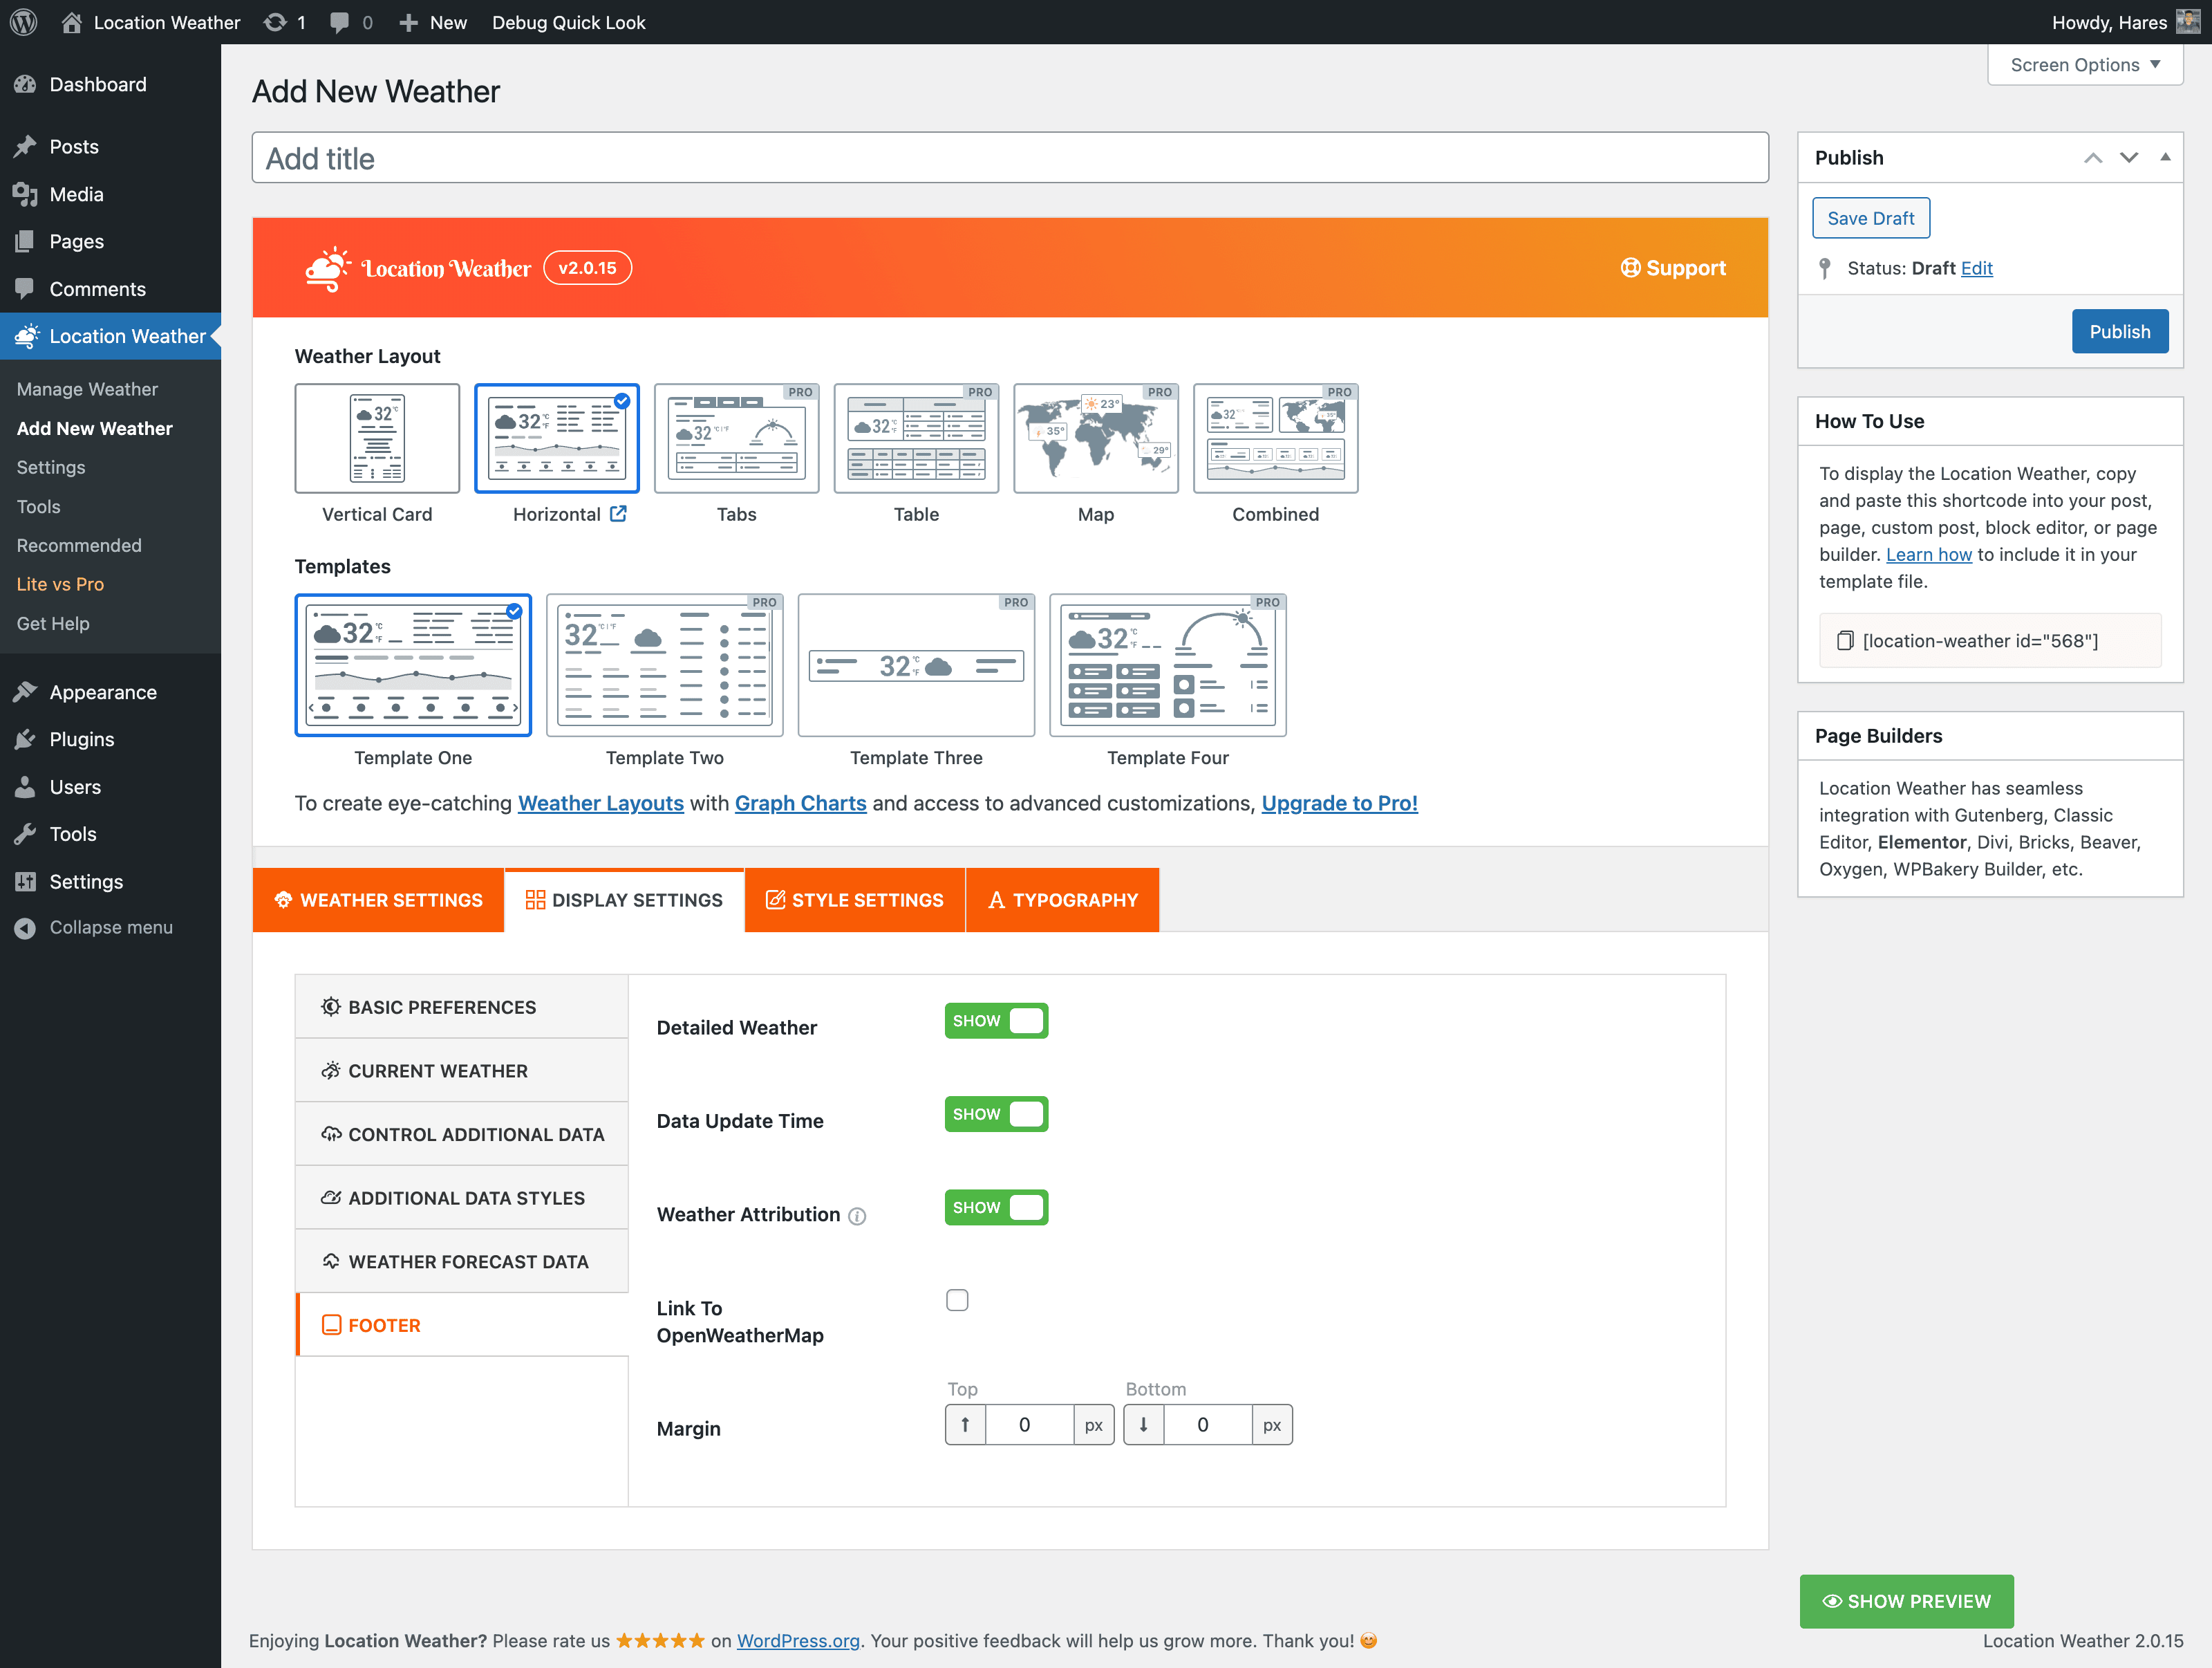
Task: Enable Link To OpenWeatherMap checkbox
Action: [x=957, y=1300]
